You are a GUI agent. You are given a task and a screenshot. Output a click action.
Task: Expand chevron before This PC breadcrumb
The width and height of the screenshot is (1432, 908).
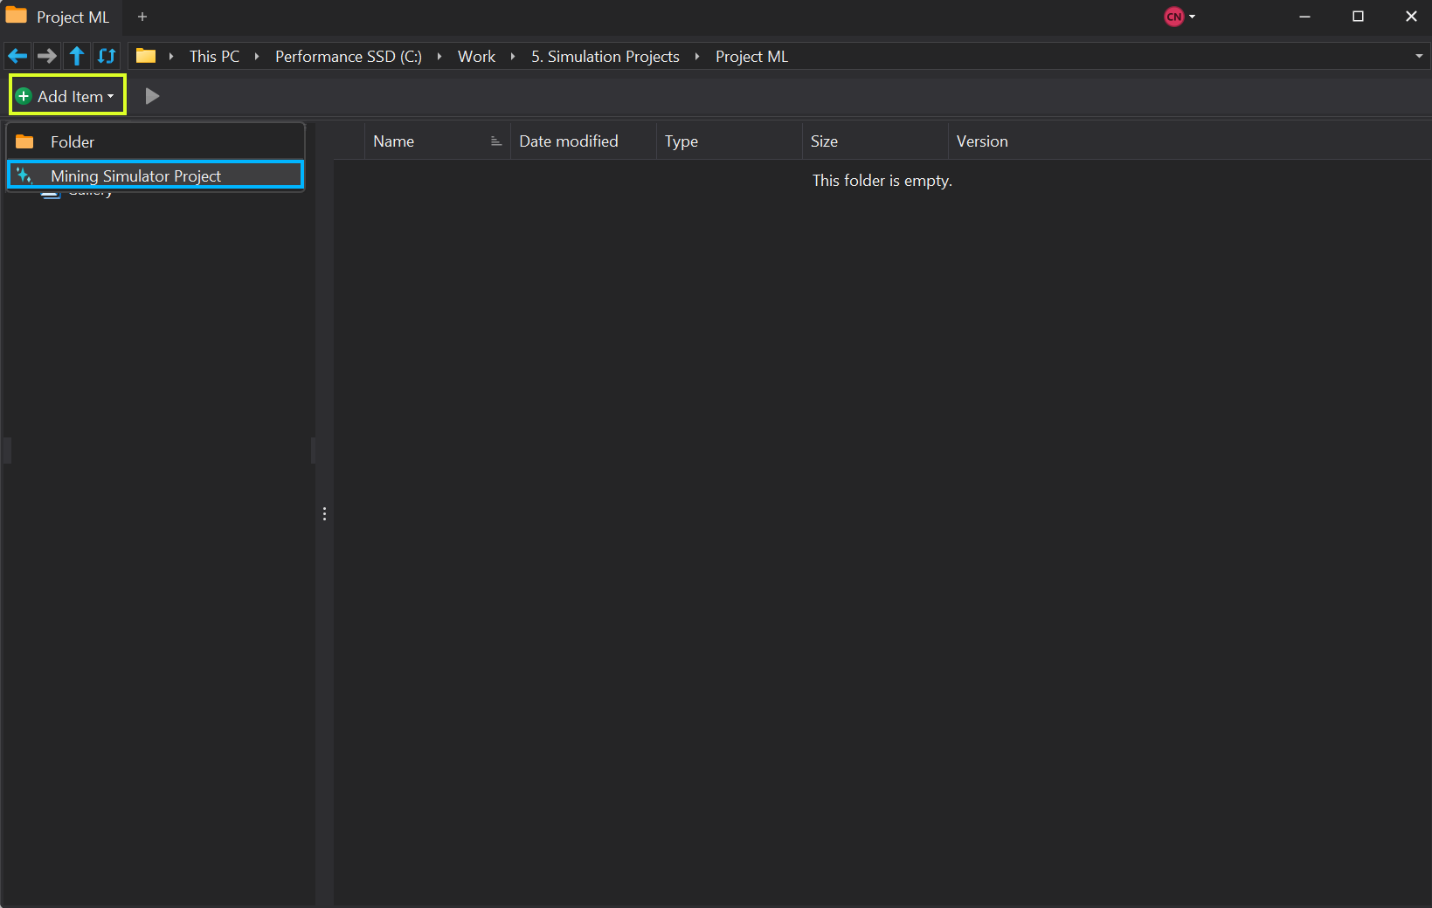pos(171,57)
